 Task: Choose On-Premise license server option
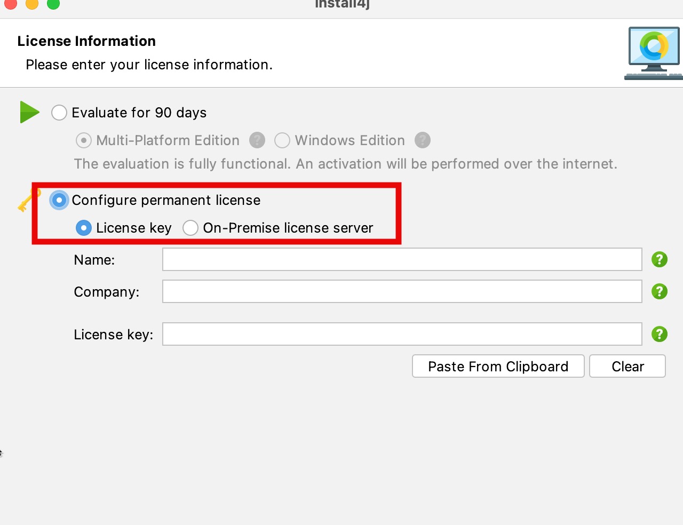[190, 228]
